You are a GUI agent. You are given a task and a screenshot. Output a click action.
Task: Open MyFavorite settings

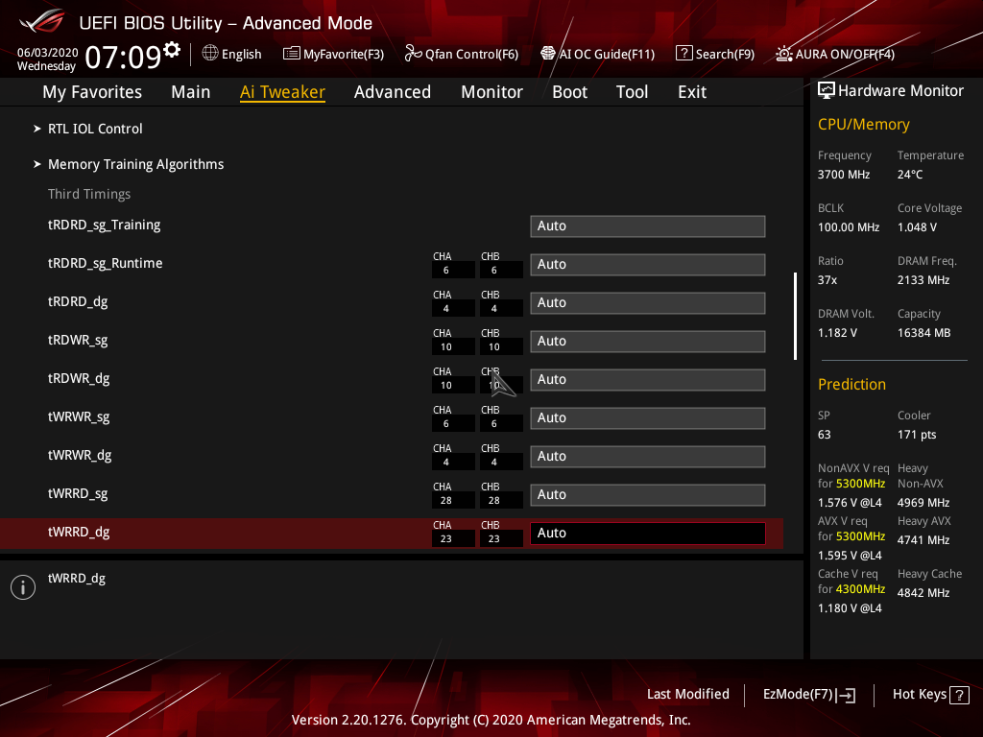pyautogui.click(x=333, y=54)
